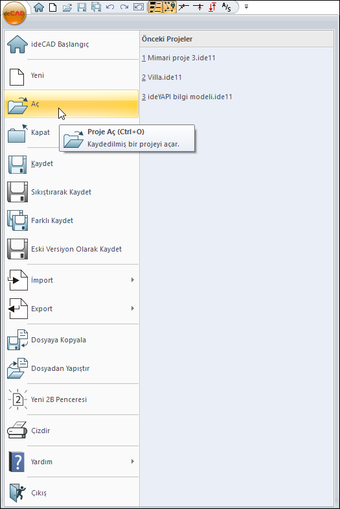Click the redo arrow in top toolbar

click(x=124, y=7)
